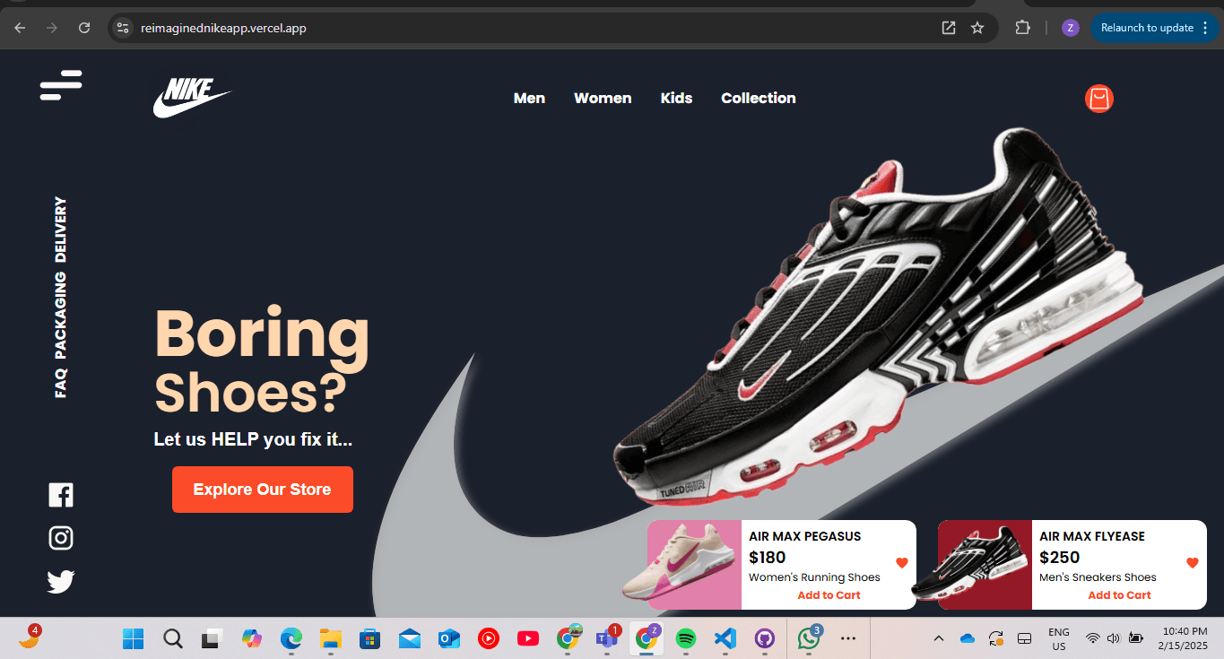Open the site information icon in address bar

coord(123,28)
